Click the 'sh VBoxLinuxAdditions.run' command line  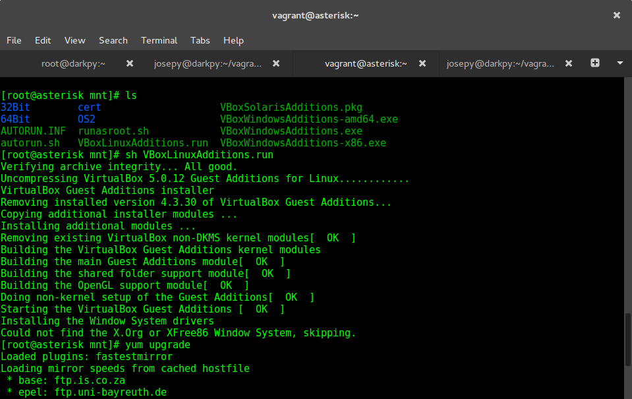point(137,155)
